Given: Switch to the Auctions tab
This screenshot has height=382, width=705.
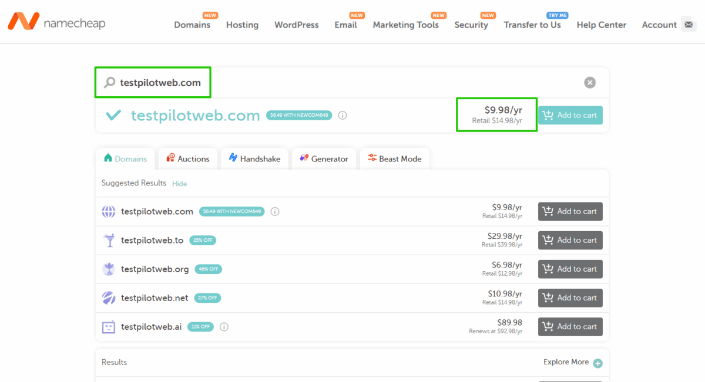Looking at the screenshot, I should [187, 158].
